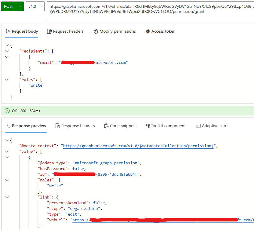Click the green OK status checkmark icon

coord(7,111)
